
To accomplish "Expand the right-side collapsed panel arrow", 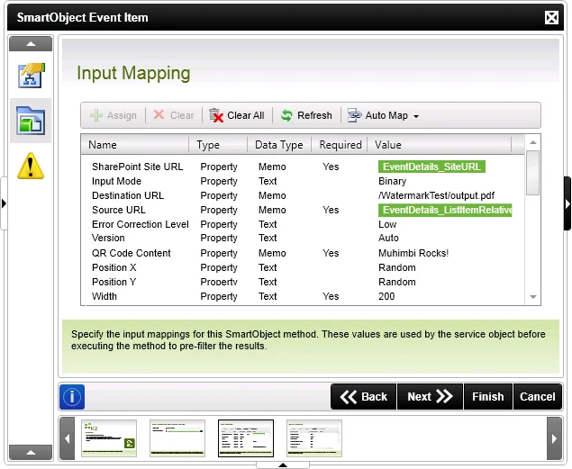I will [x=567, y=203].
